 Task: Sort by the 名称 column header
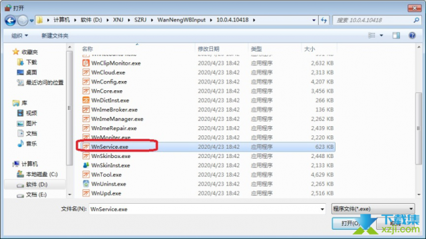tap(87, 48)
